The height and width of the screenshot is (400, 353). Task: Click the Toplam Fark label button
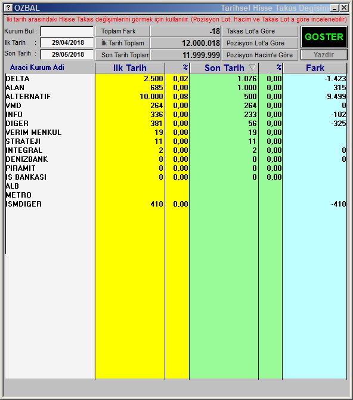122,31
